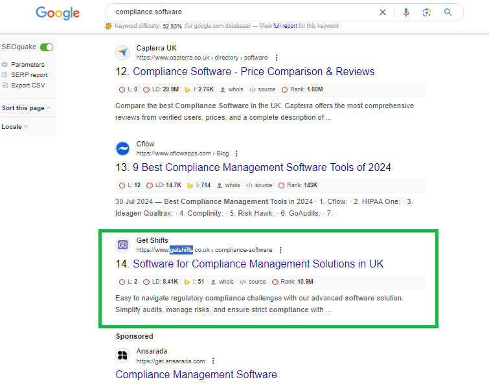Click Parameters label in SEOquake panel
489x384 pixels.
click(28, 65)
